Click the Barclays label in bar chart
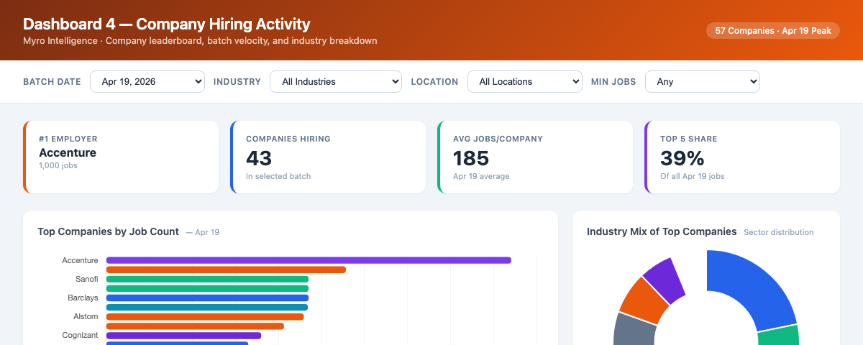Screen dimensions: 863x345 point(83,298)
